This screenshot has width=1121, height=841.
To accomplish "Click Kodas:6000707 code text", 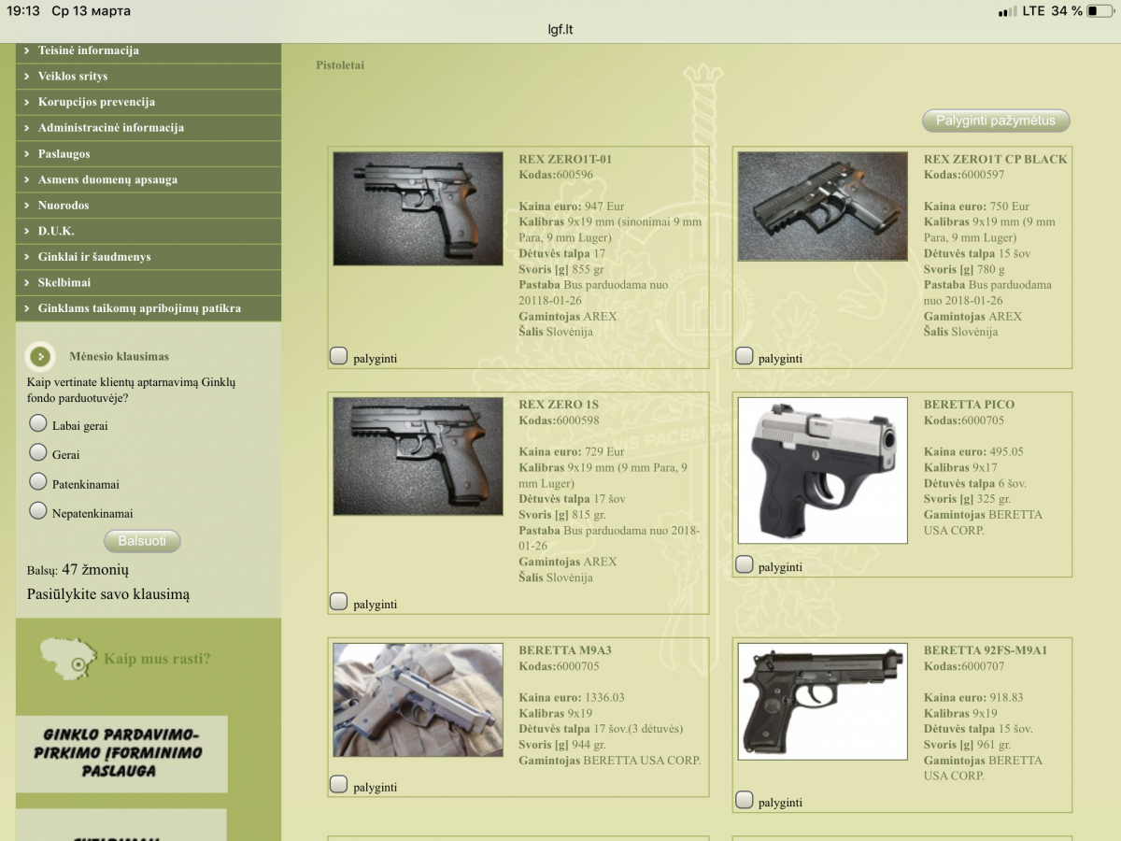I will (964, 666).
